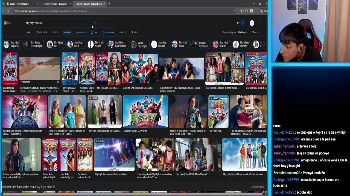The height and width of the screenshot is (196, 350).
Task: Click 'Explorar más búsquedas como sky-high pelicula' text
Action: pyautogui.click(x=28, y=187)
